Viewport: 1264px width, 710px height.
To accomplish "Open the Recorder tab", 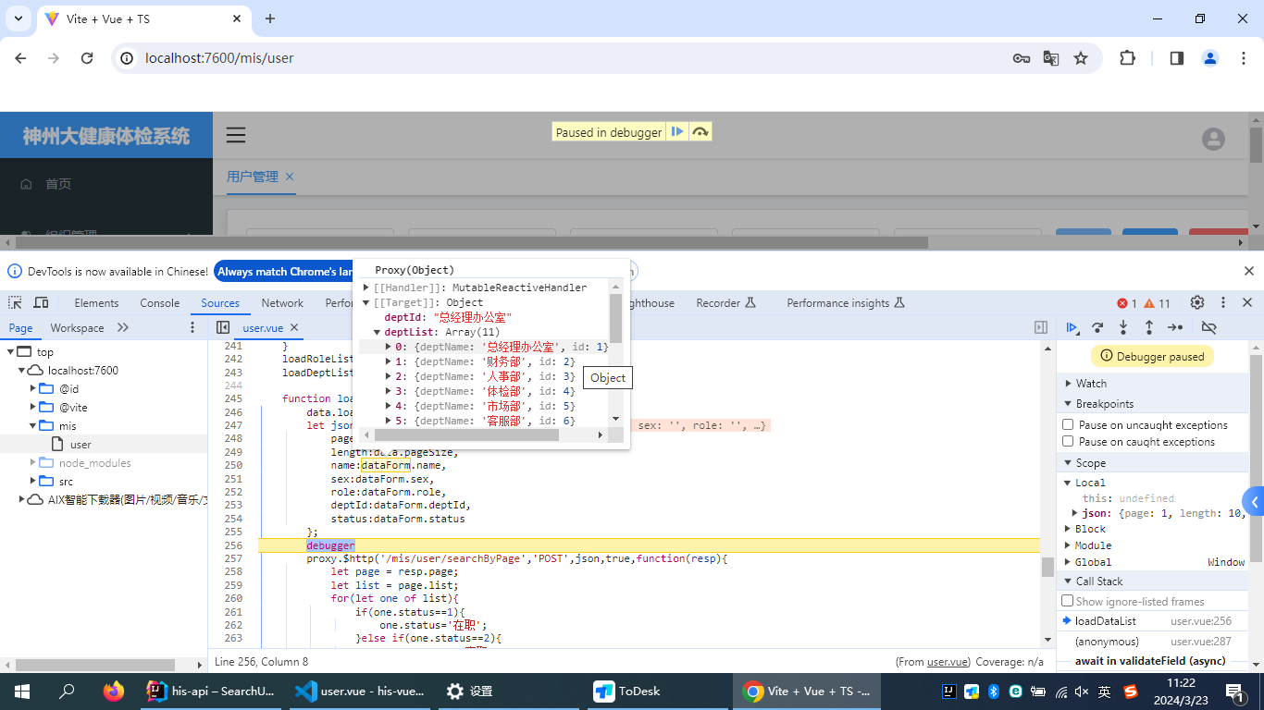I will 725,302.
